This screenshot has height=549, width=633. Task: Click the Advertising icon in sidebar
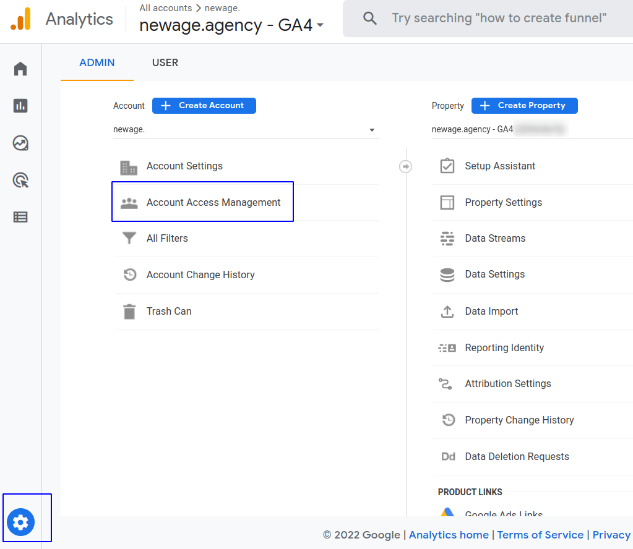(x=20, y=180)
